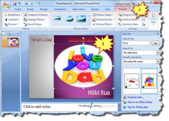The height and width of the screenshot is (121, 169).
Task: Switch to the Design tab
Action: tap(44, 9)
